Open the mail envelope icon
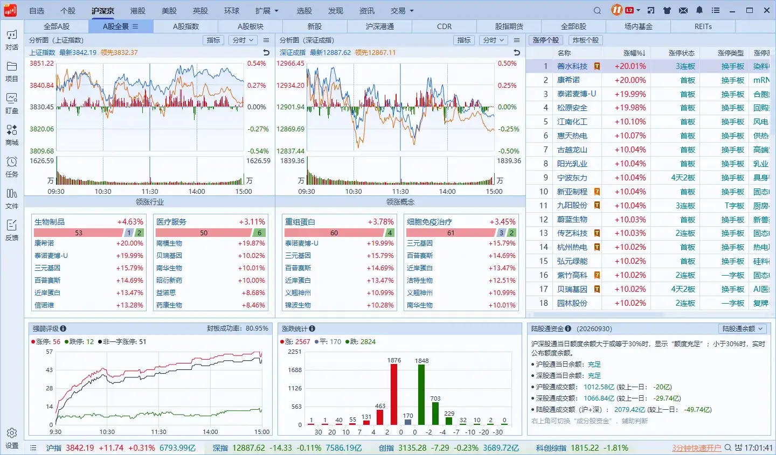 pos(683,10)
